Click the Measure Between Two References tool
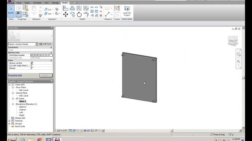The width and height of the screenshot is (252, 141). (107, 14)
